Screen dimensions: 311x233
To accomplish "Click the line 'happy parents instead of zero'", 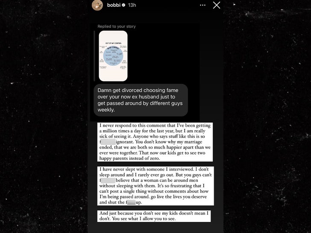I will click(x=129, y=158).
